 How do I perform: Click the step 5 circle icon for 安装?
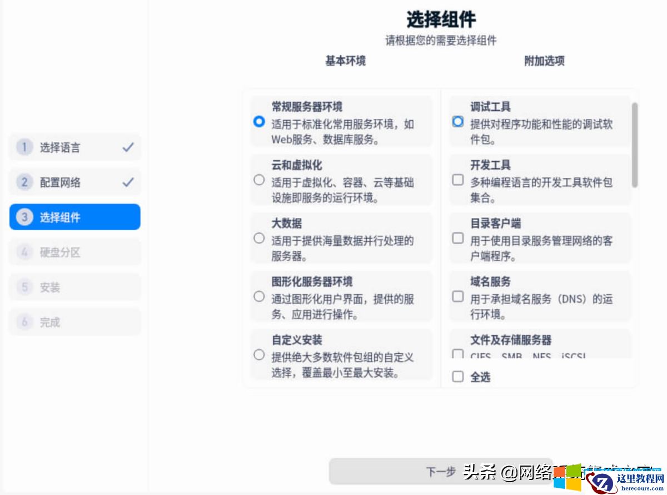tap(24, 287)
